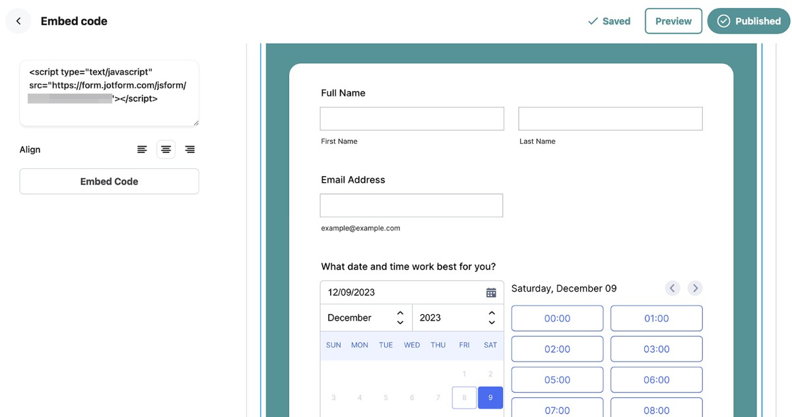The width and height of the screenshot is (792, 417).
Task: Click the Embed code page title
Action: click(74, 21)
